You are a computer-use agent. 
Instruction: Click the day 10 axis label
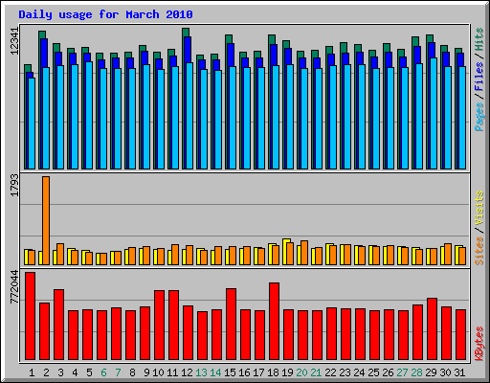point(158,372)
